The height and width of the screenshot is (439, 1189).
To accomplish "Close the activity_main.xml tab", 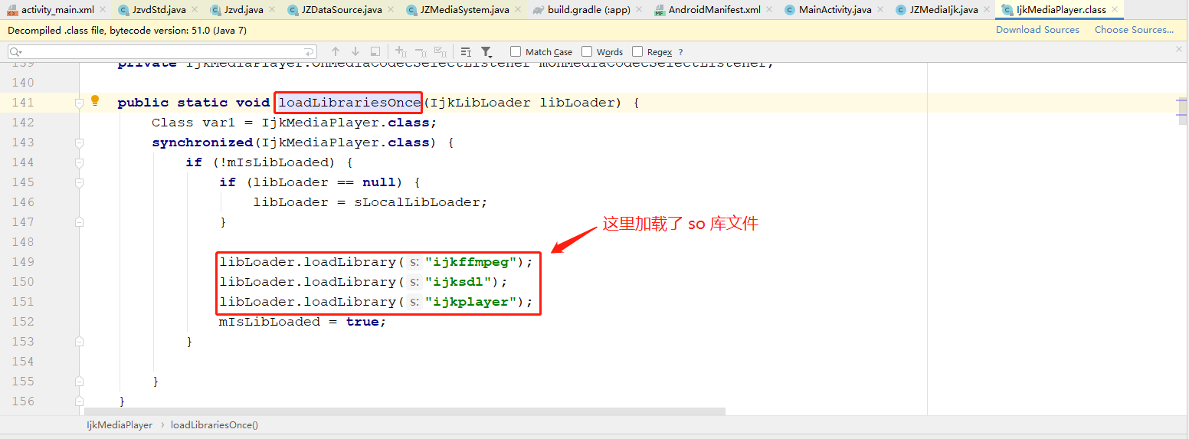I will (103, 10).
